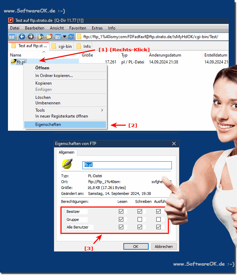The height and width of the screenshot is (275, 237).
Task: Open the Favoriten menu
Action: [78, 28]
